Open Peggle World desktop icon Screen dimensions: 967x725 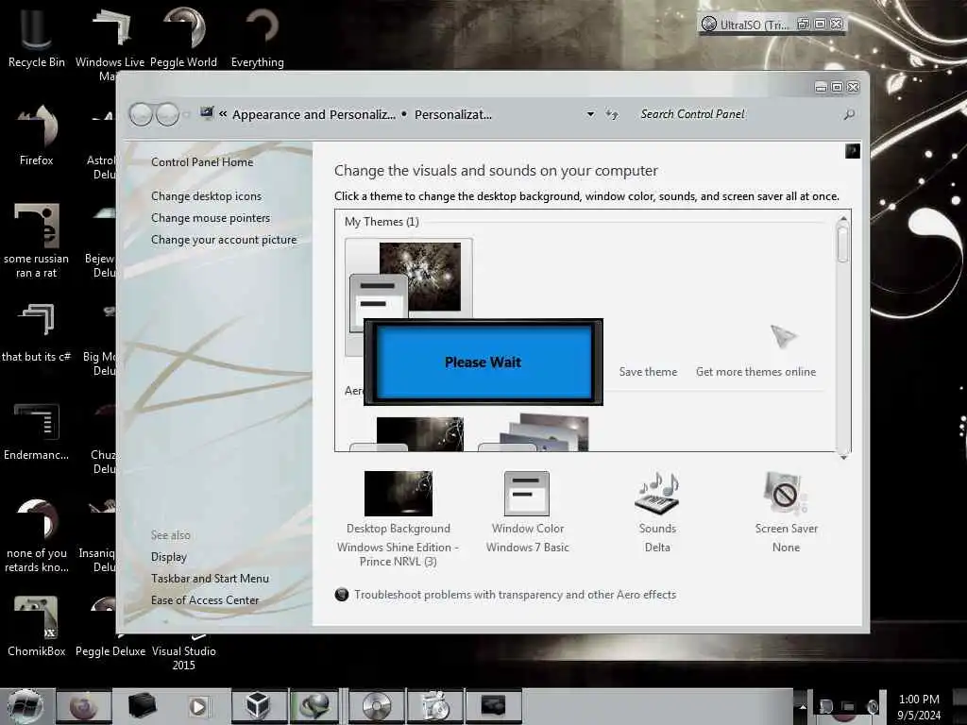[x=184, y=35]
